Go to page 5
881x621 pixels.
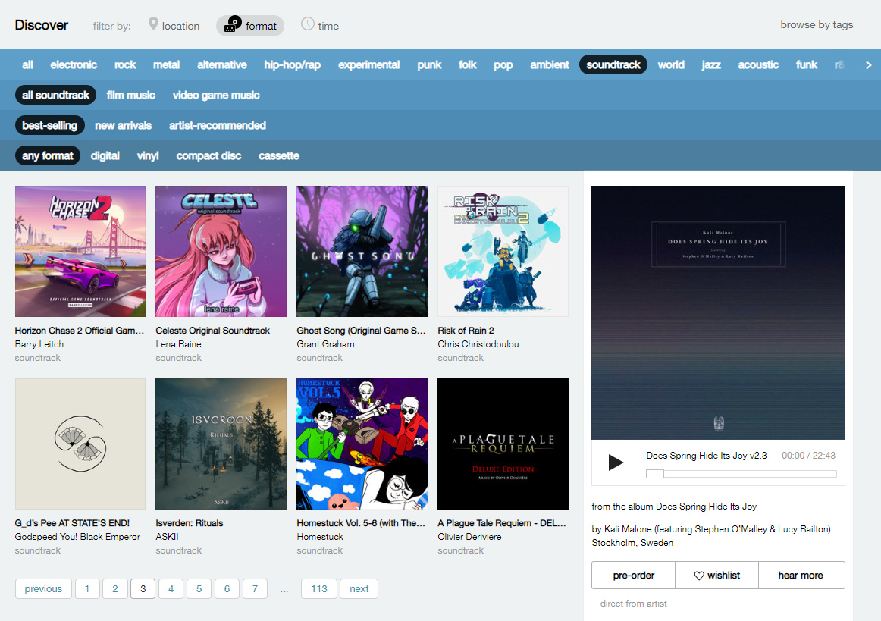tap(199, 589)
